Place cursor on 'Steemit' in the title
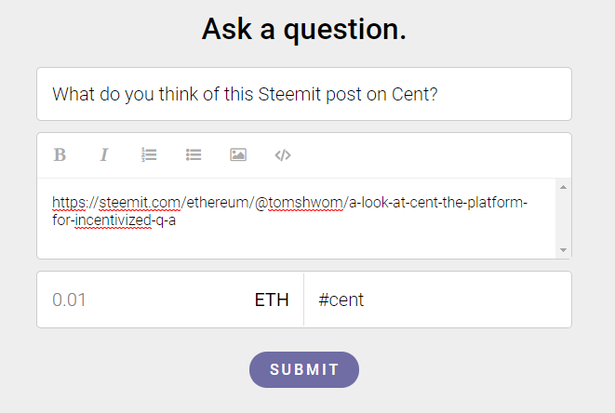Image resolution: width=615 pixels, height=413 pixels. point(289,95)
